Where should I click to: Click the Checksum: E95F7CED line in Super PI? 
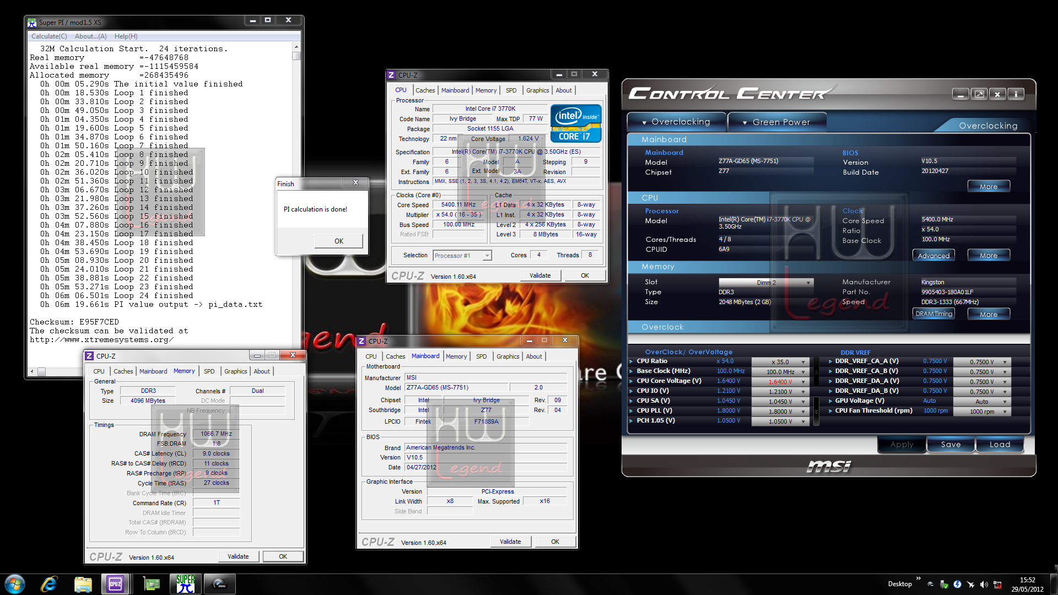pos(74,322)
